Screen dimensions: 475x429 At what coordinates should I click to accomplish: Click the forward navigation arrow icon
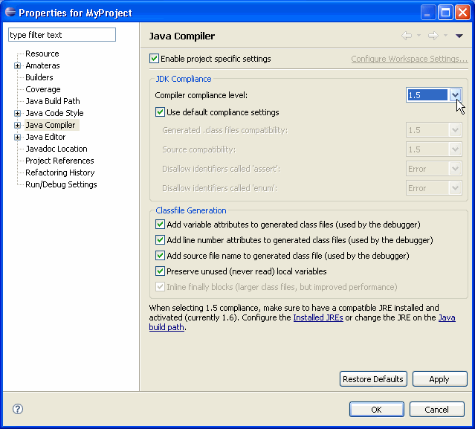(432, 36)
